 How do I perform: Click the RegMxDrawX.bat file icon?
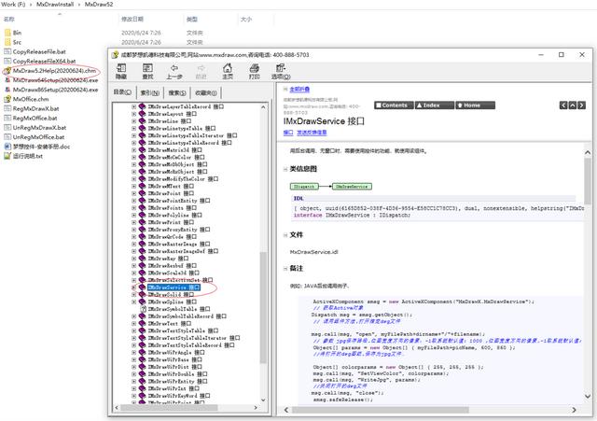(7, 108)
